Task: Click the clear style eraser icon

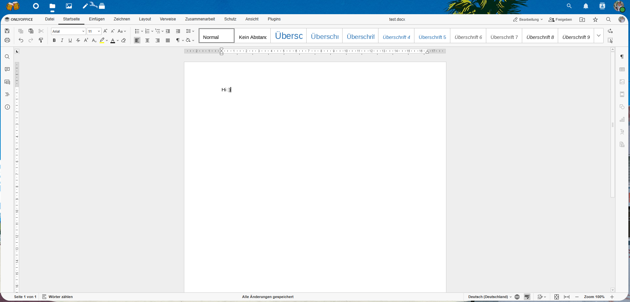Action: (x=124, y=40)
